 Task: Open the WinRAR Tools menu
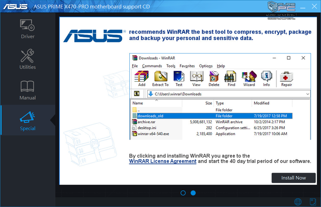click(x=171, y=66)
